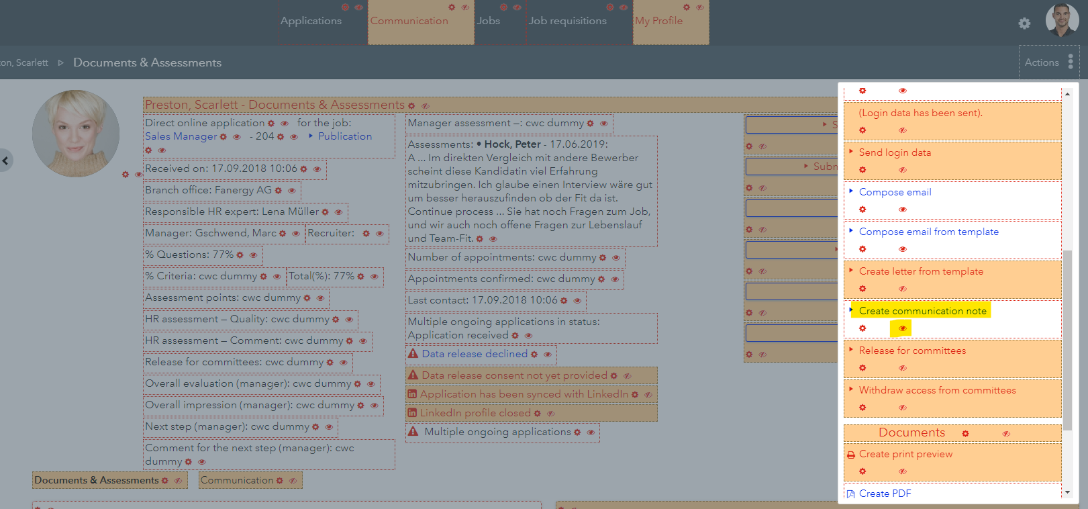Image resolution: width=1088 pixels, height=509 pixels.
Task: Click gear icon next to Documents heading
Action: pos(965,434)
